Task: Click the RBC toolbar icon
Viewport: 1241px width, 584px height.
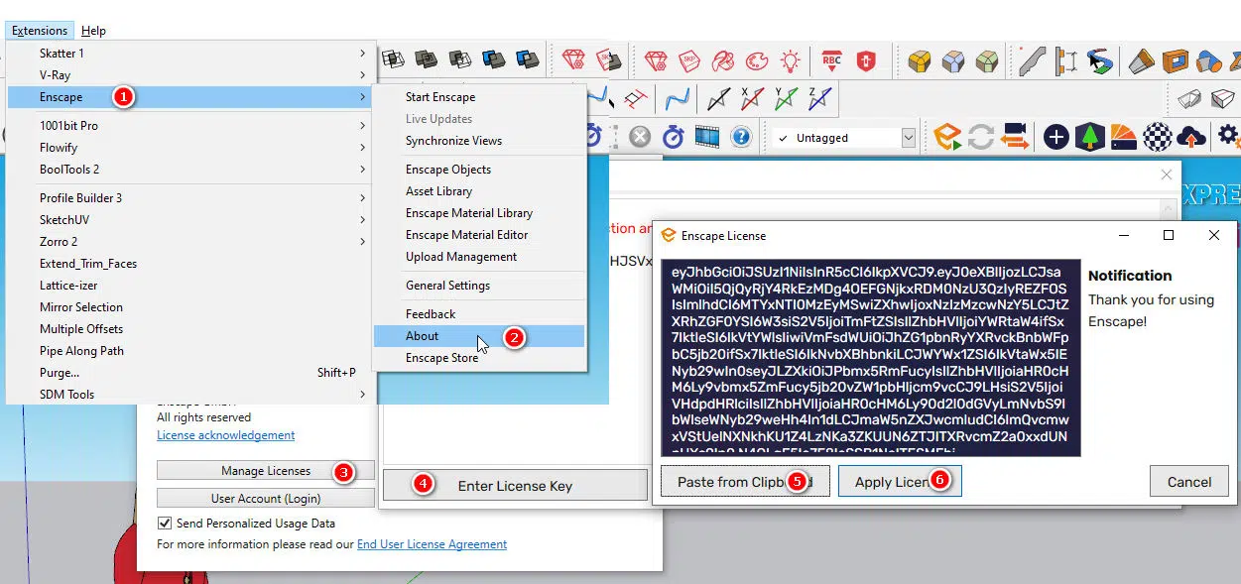Action: (x=833, y=59)
